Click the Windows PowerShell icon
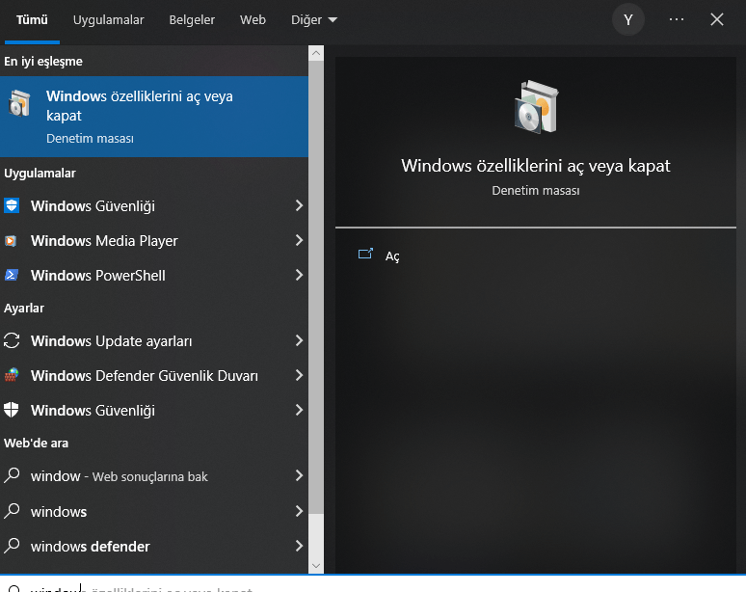 (12, 275)
